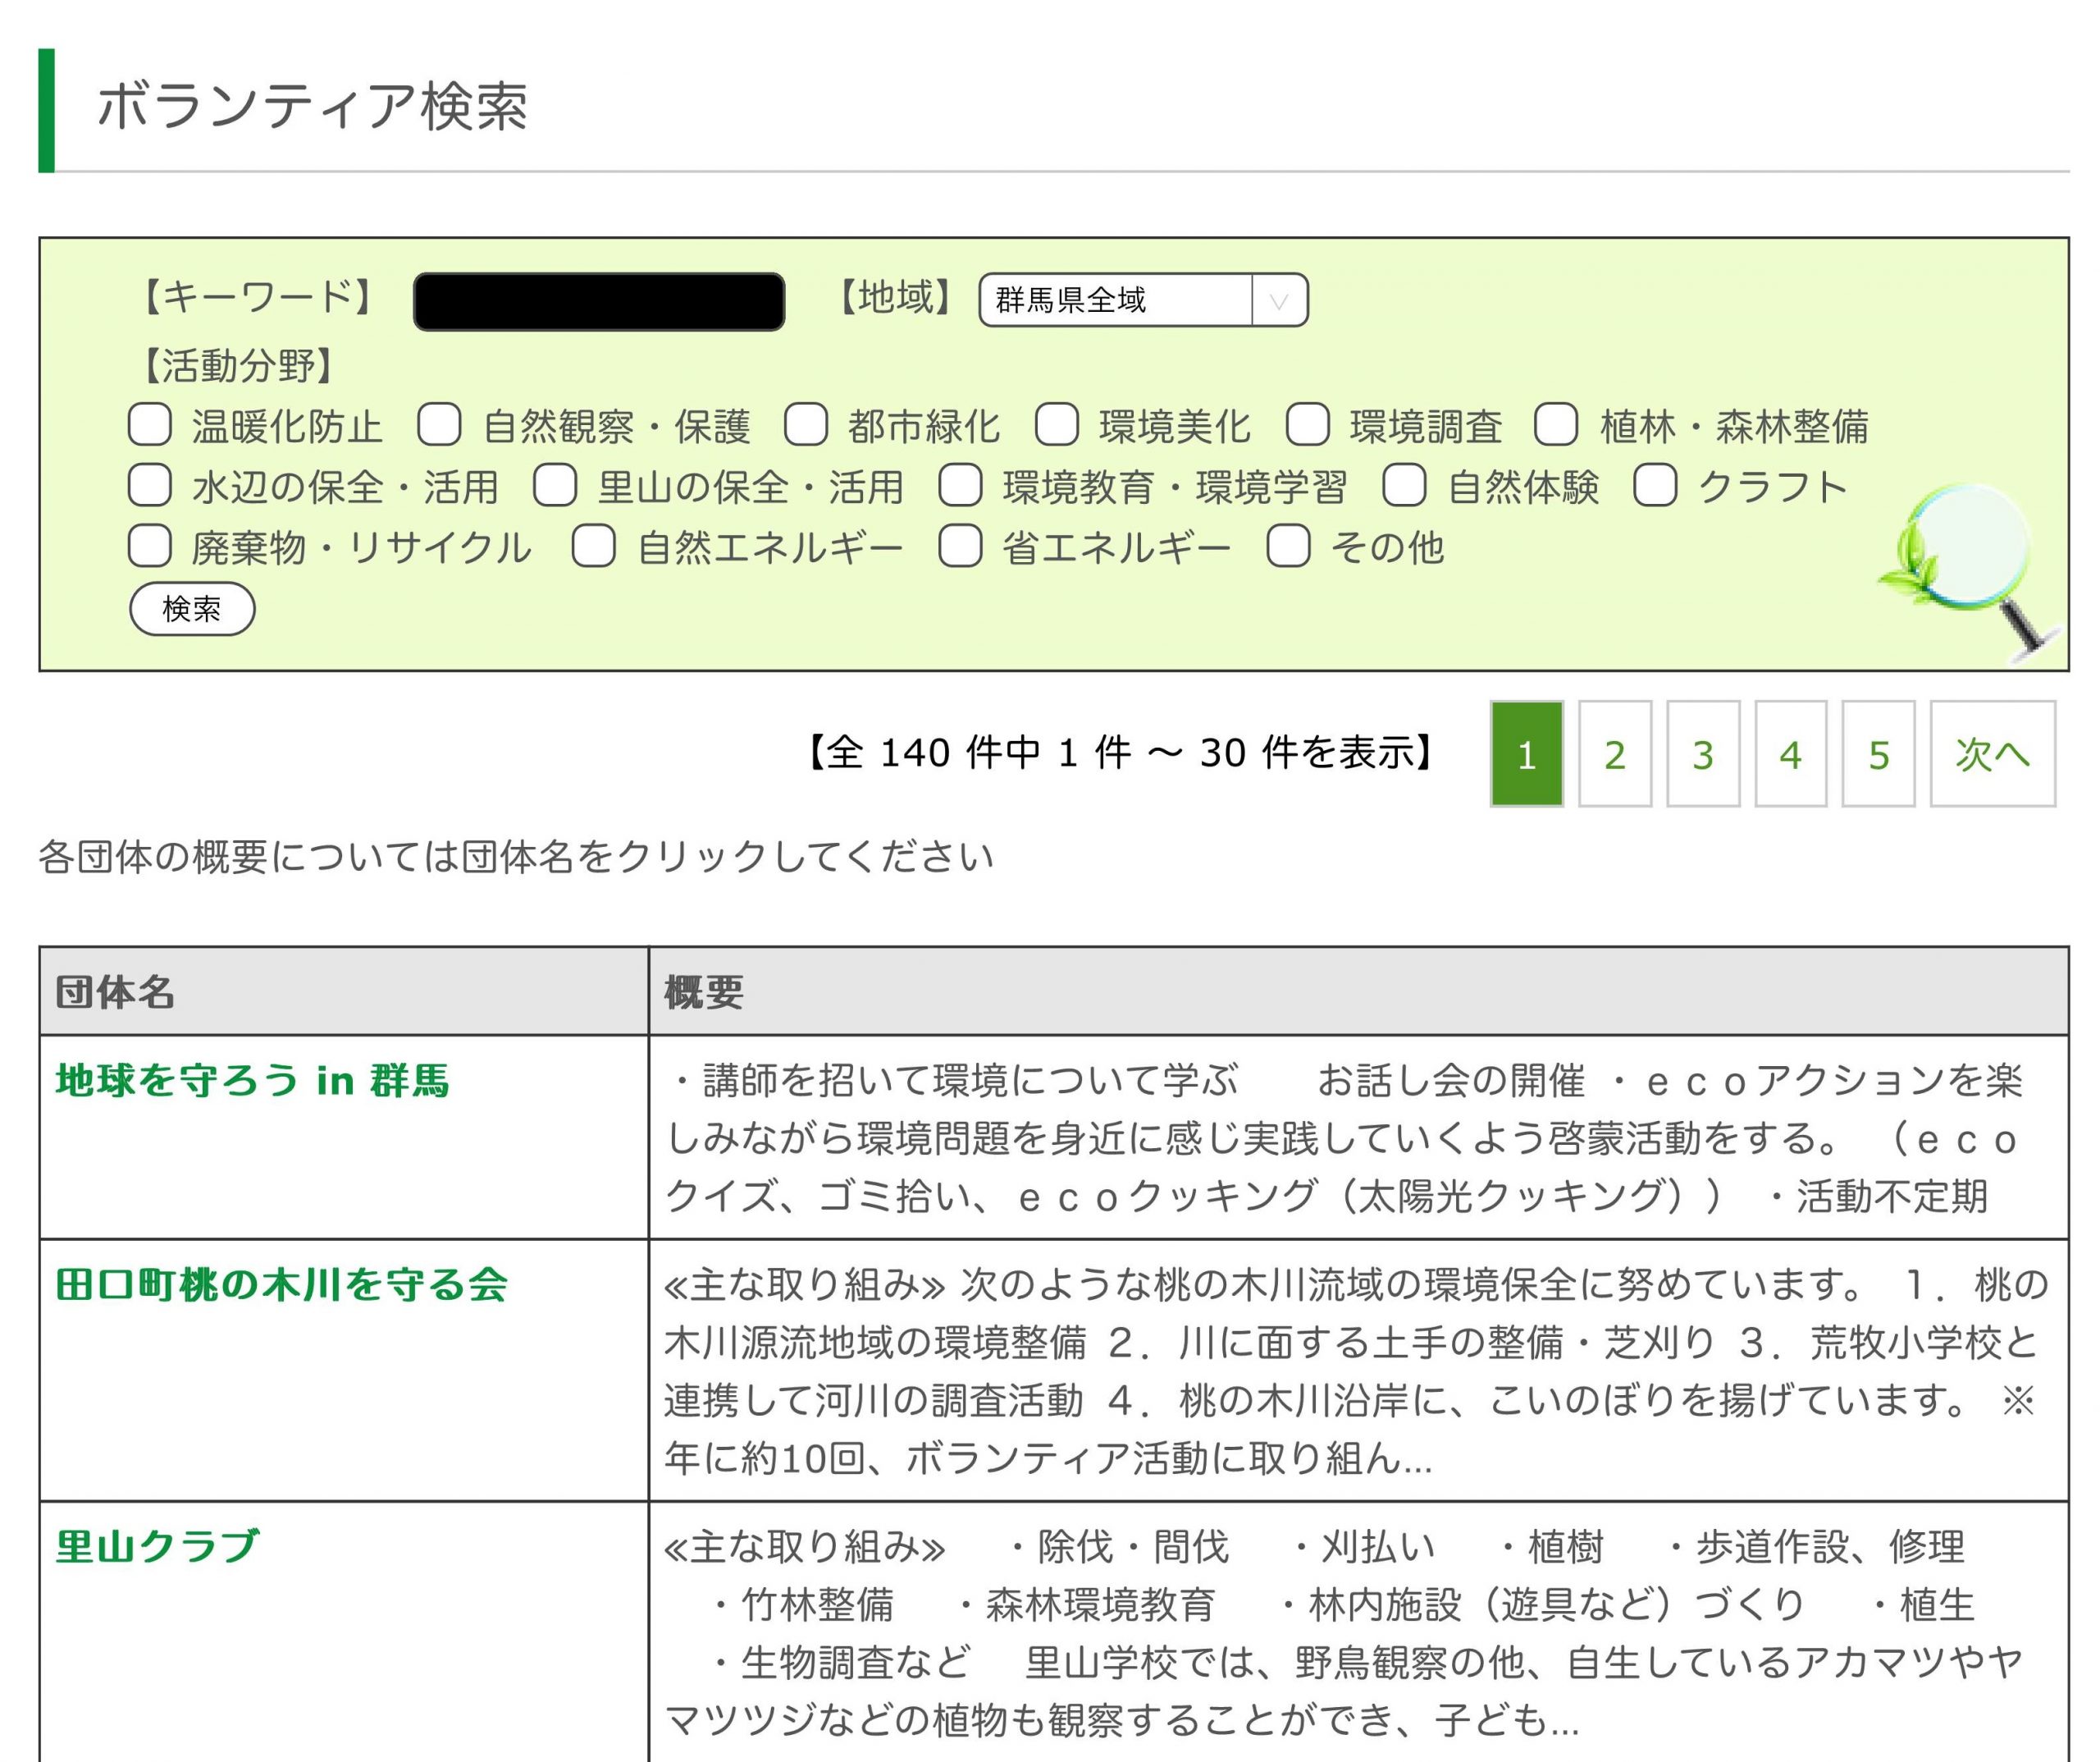This screenshot has height=1762, width=2100.
Task: Check the その他 checkbox
Action: click(x=1288, y=547)
